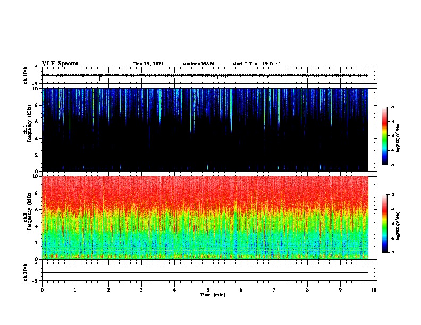This screenshot has height=325, width=421.
Task: Click the "ch.1(V)" axis label
Action: [26, 75]
